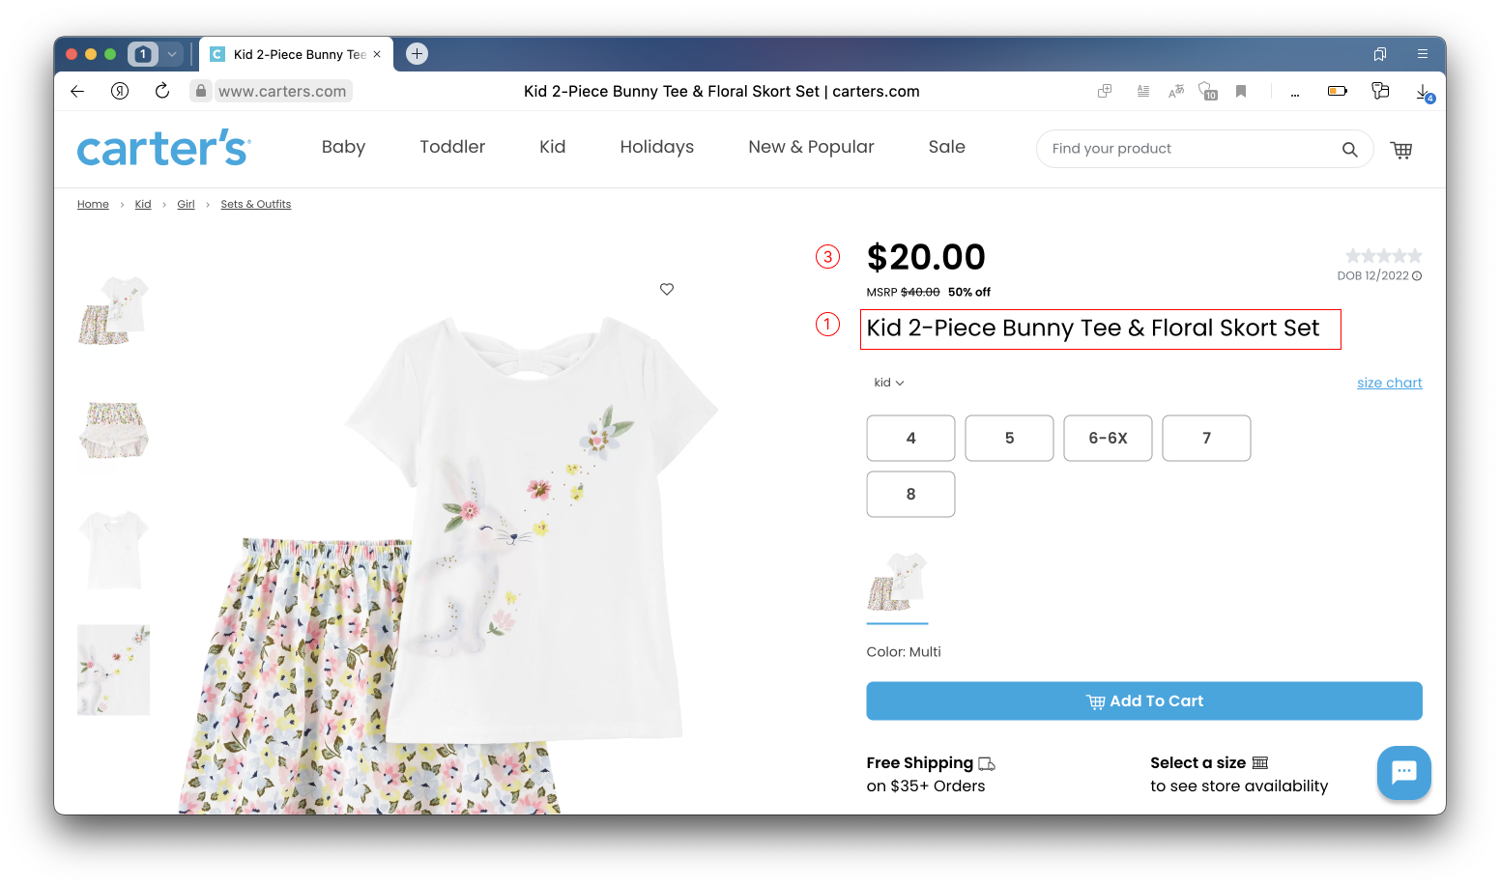Click the Add To Cart button
Screen dimensions: 1500x886
(x=1144, y=700)
